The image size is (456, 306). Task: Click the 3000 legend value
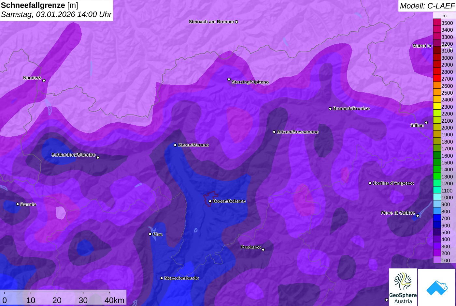click(x=447, y=58)
